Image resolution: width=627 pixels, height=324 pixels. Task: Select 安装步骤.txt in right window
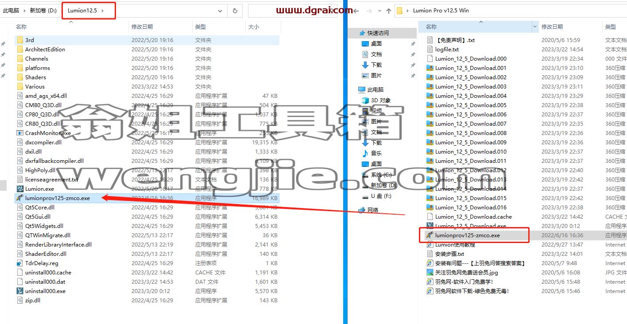point(449,254)
